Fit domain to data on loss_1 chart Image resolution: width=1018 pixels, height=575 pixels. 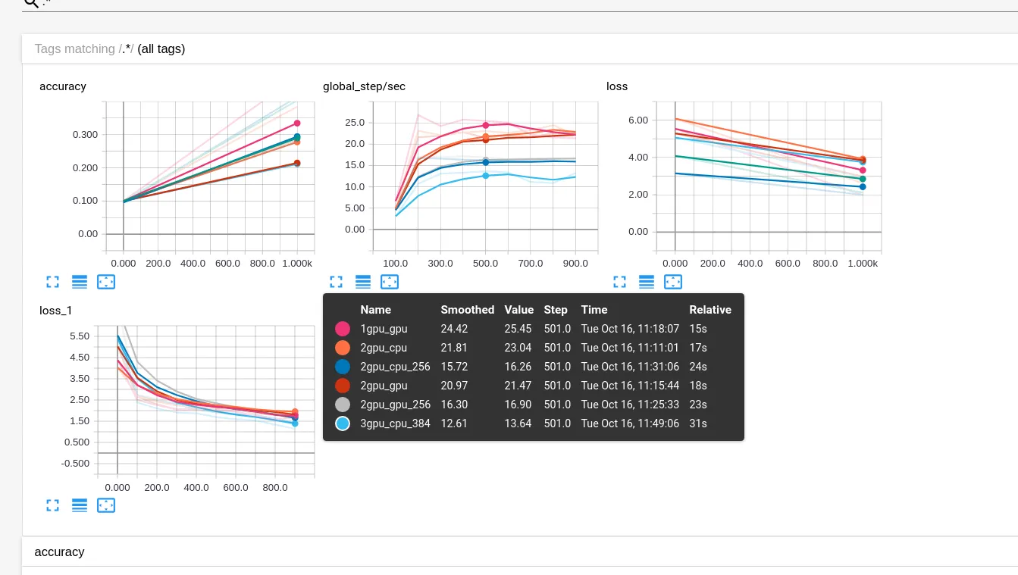(106, 505)
